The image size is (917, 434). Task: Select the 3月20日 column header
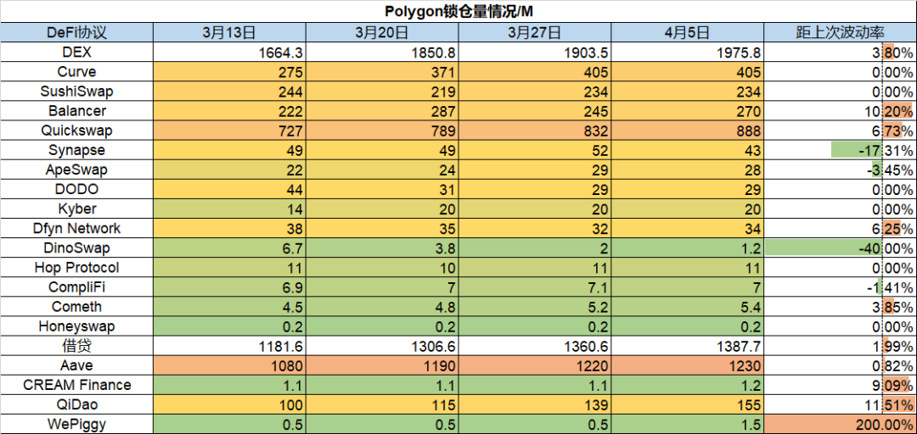382,32
